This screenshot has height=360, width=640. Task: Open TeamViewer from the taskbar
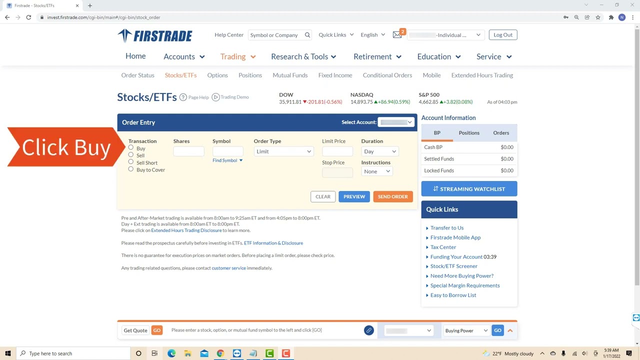pyautogui.click(x=236, y=353)
